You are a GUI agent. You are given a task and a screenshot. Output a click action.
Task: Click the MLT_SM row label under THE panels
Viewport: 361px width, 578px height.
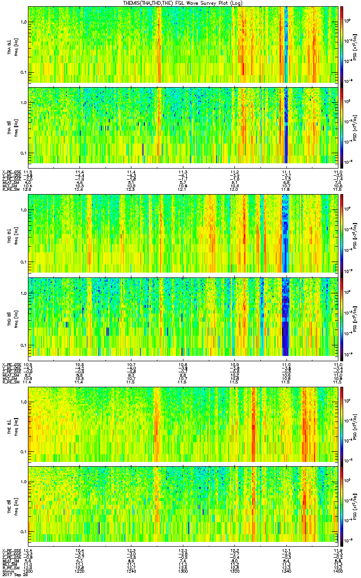click(x=11, y=564)
